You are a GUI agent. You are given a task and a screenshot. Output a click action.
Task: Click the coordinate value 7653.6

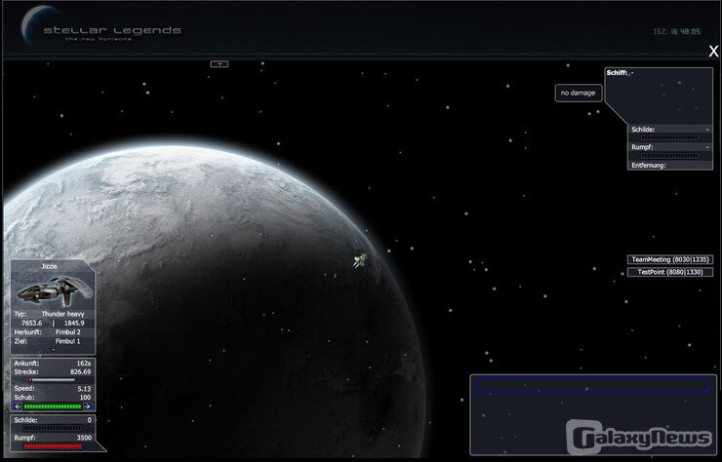(32, 323)
